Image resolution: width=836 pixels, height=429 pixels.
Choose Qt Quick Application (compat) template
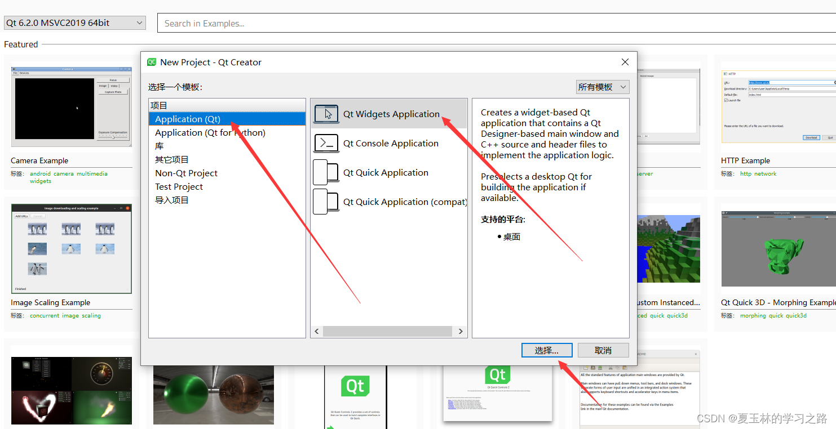tap(389, 202)
